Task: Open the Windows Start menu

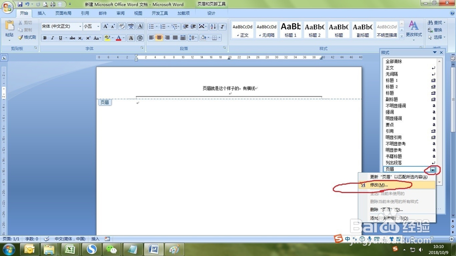Action: (9, 249)
